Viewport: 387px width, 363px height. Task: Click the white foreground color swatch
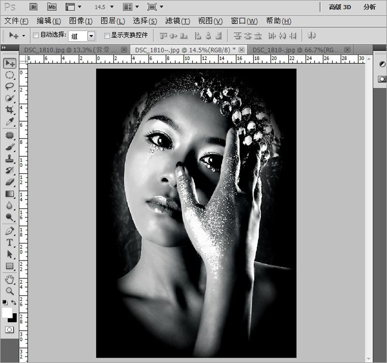click(x=7, y=312)
